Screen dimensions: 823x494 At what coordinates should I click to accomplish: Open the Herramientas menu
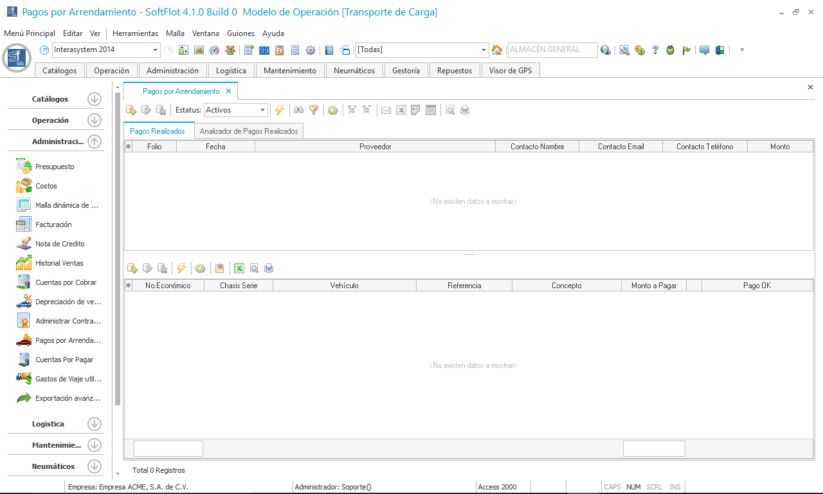[135, 33]
